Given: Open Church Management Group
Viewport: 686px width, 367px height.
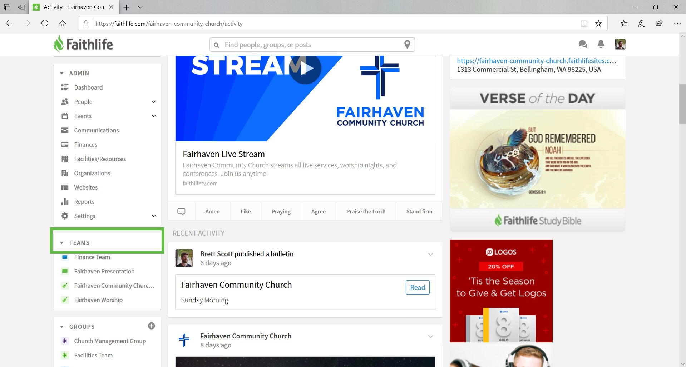Looking at the screenshot, I should tap(110, 341).
